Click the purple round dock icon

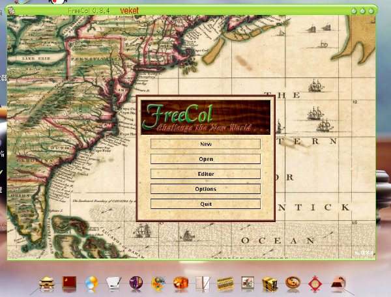pyautogui.click(x=136, y=283)
